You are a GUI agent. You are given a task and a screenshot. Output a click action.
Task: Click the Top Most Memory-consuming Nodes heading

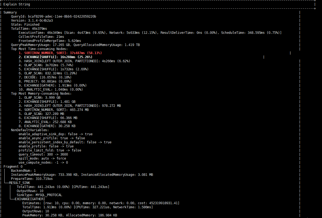[41, 94]
